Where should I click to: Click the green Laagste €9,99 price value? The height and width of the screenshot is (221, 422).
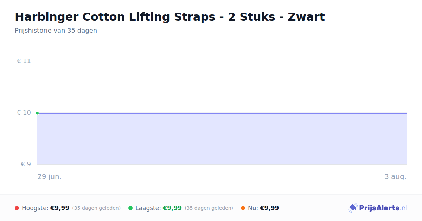[x=172, y=208]
